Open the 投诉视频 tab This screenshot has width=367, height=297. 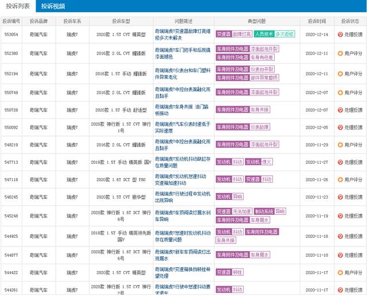pyautogui.click(x=53, y=6)
